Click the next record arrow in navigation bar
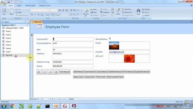 tap(50, 99)
